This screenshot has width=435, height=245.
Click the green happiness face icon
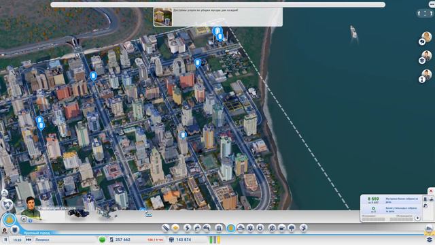(103, 240)
